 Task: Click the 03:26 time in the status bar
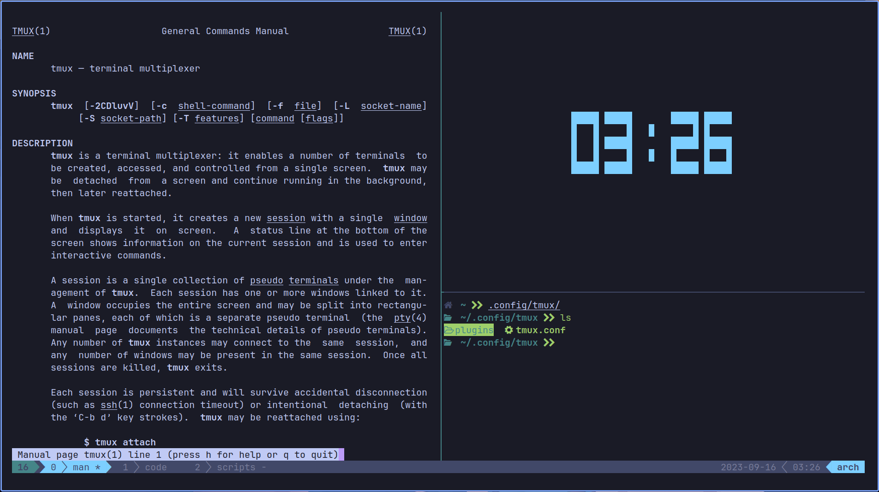[x=807, y=467]
